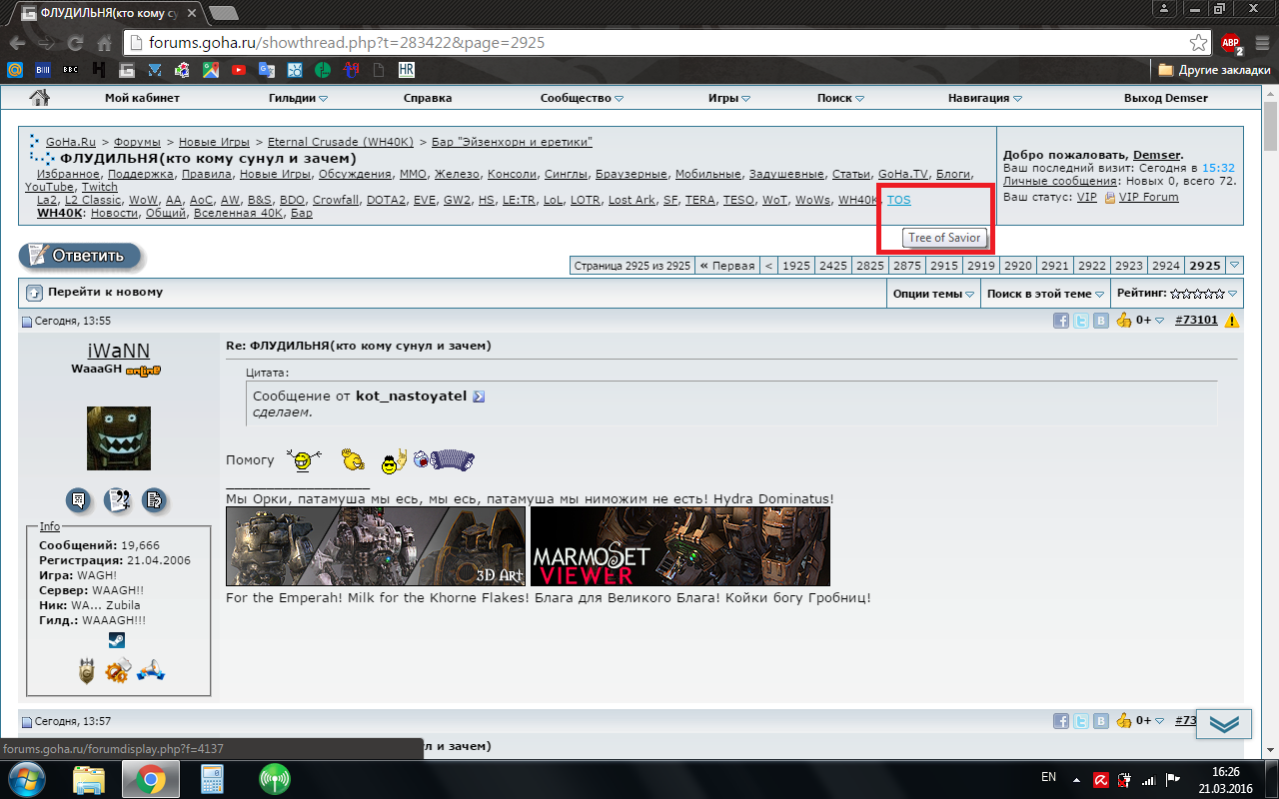Click the Личные сообщения link

coord(1060,182)
